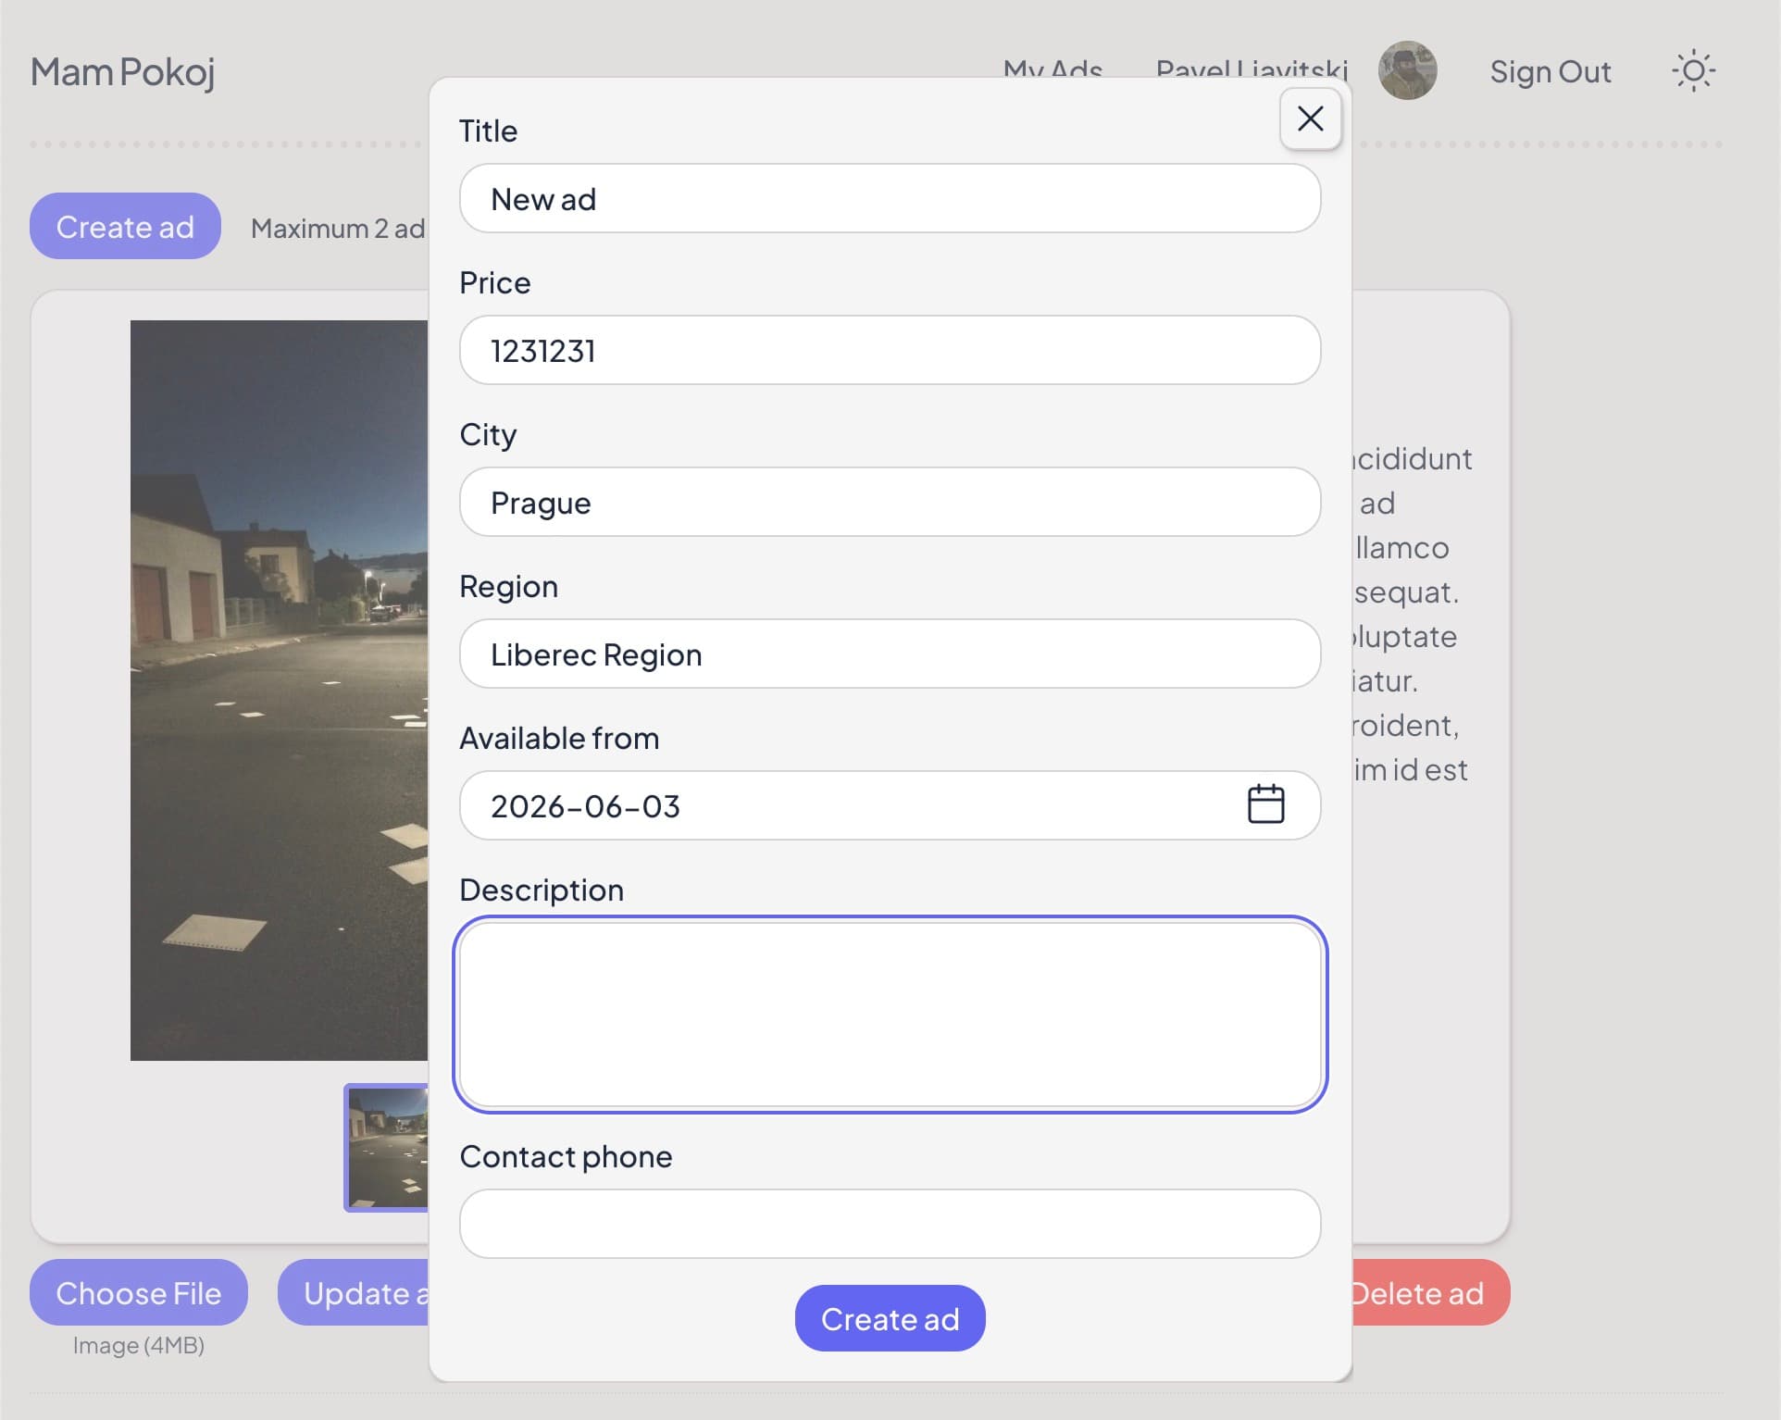Image resolution: width=1781 pixels, height=1420 pixels.
Task: Click the red Delete ad button
Action: point(1430,1292)
